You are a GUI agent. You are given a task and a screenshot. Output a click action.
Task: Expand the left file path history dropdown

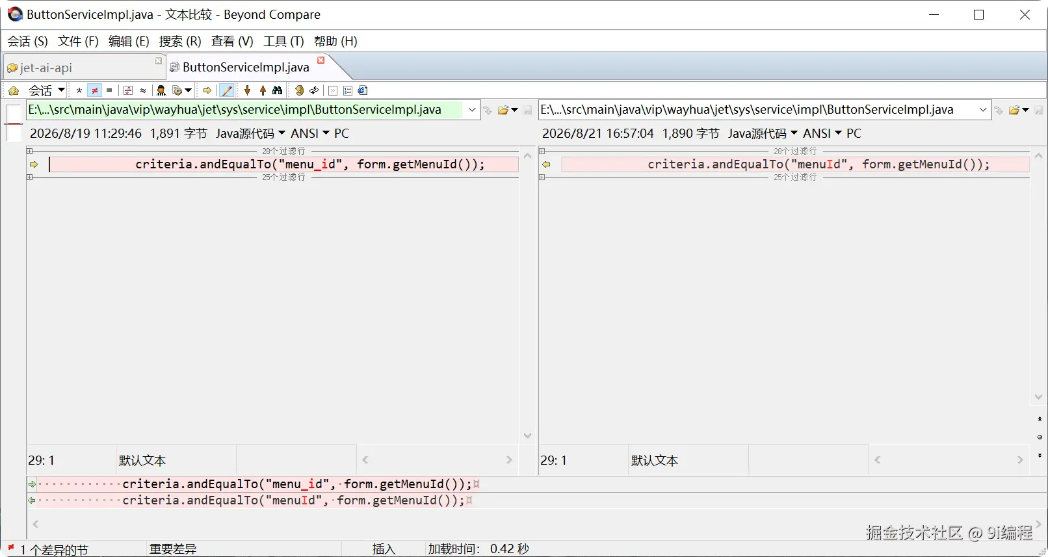pyautogui.click(x=472, y=110)
